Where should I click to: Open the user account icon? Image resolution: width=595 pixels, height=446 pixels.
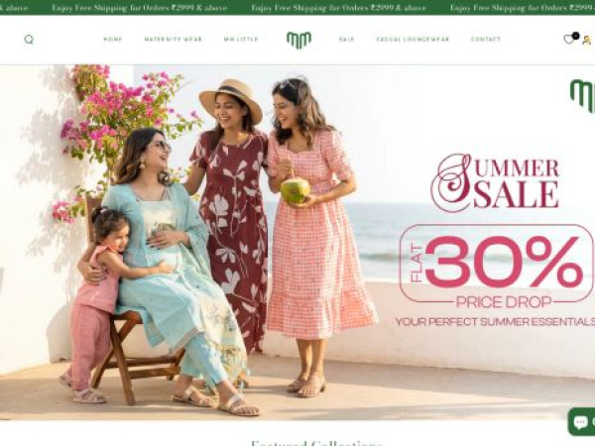587,40
